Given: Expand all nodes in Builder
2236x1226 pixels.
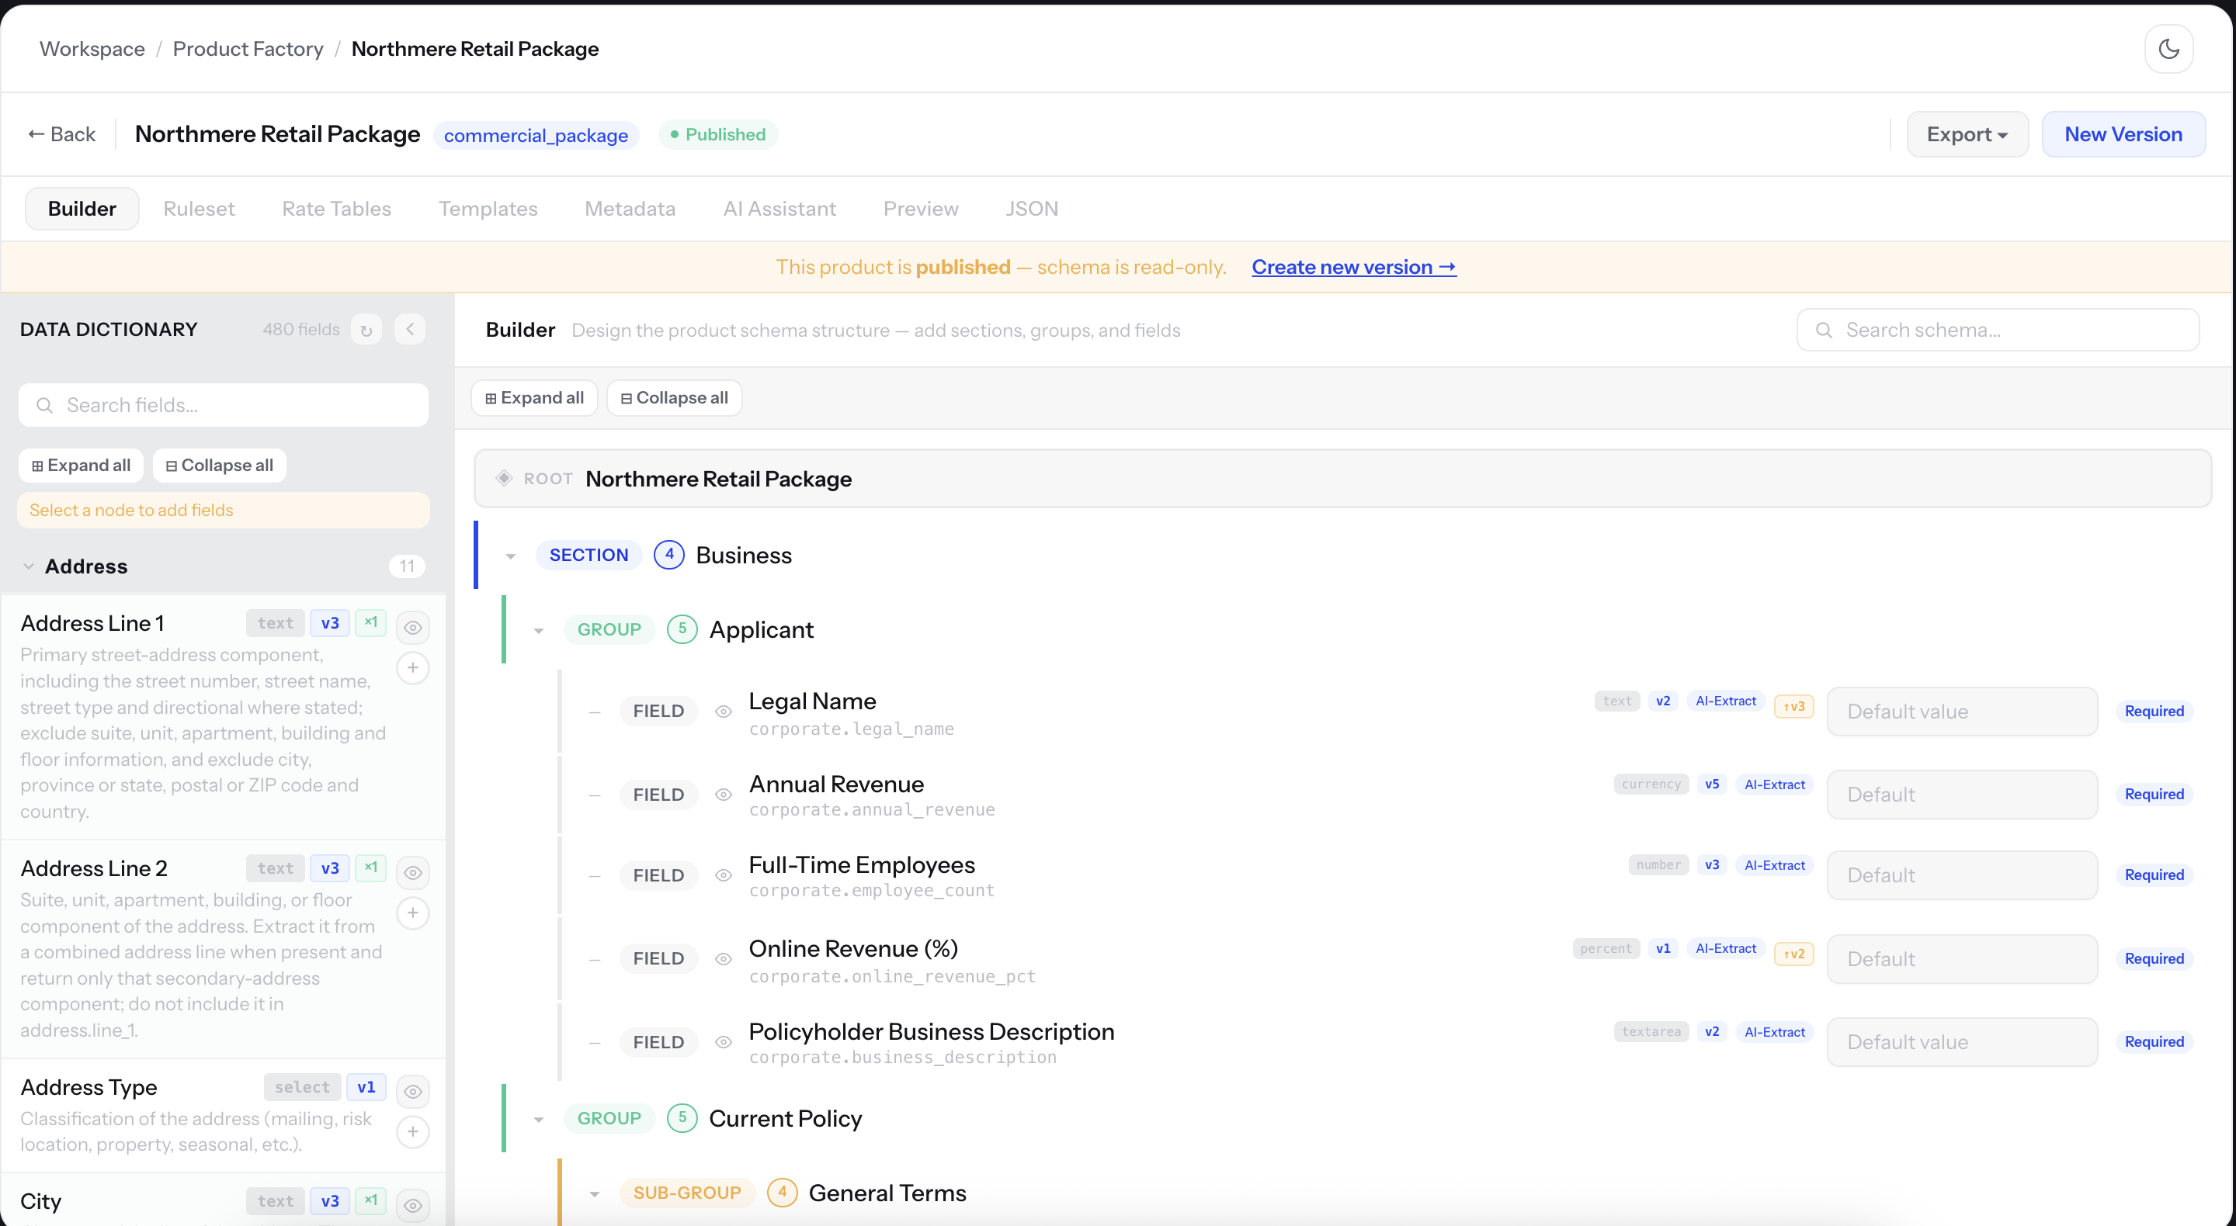Looking at the screenshot, I should click(x=535, y=397).
